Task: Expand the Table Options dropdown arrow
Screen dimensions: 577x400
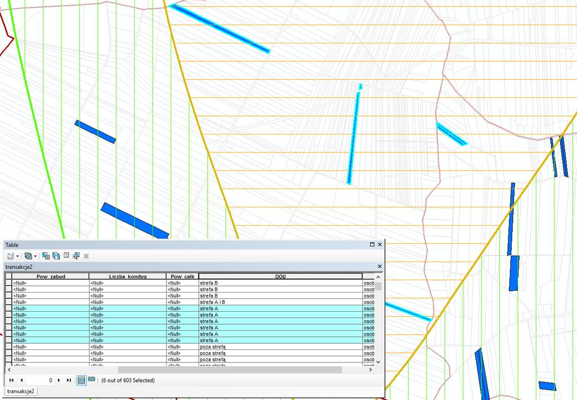Action: tap(17, 257)
